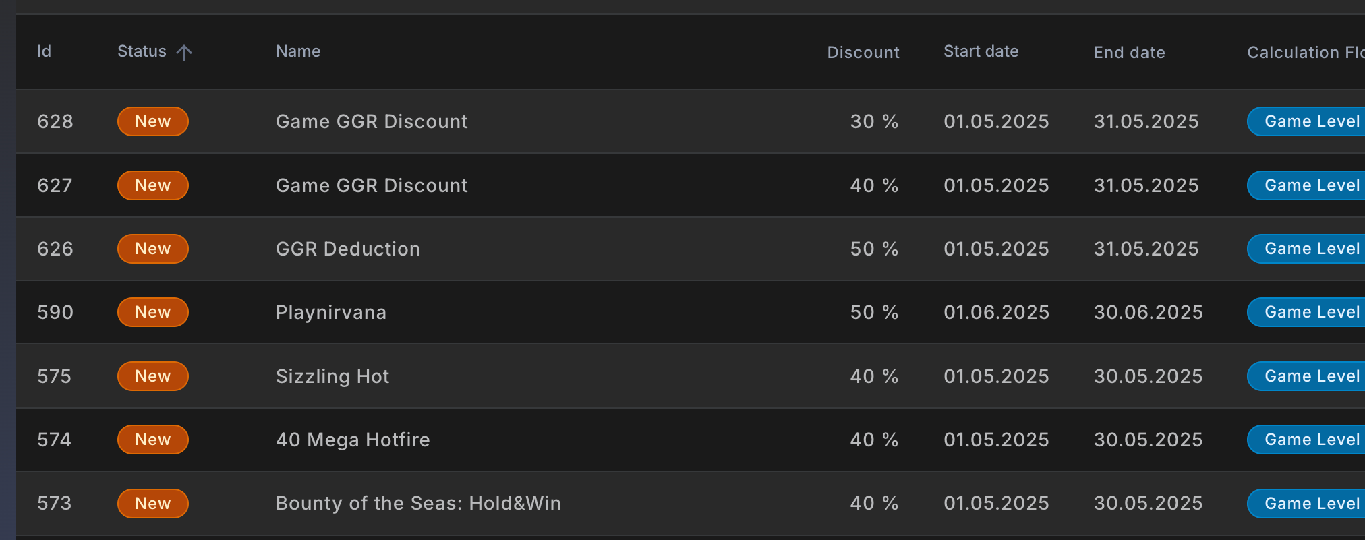Screen dimensions: 1365x540
Task: Click New badge for Sizzling Hot
Action: [x=153, y=376]
